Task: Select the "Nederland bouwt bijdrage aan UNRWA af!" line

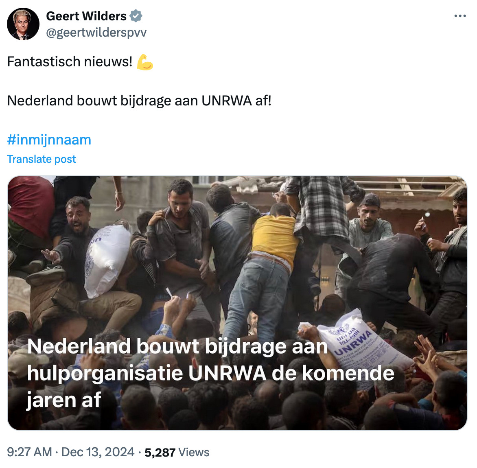Action: 139,101
